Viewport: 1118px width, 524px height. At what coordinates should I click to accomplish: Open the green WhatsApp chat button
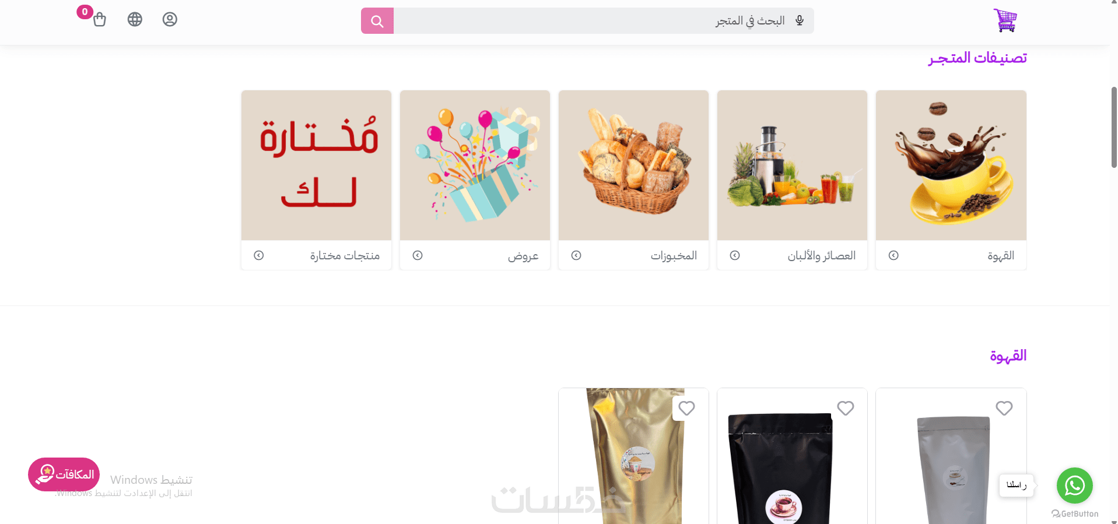[x=1074, y=486]
